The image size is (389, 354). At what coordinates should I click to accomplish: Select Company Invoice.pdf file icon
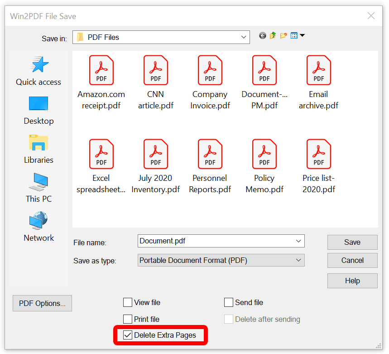point(210,70)
